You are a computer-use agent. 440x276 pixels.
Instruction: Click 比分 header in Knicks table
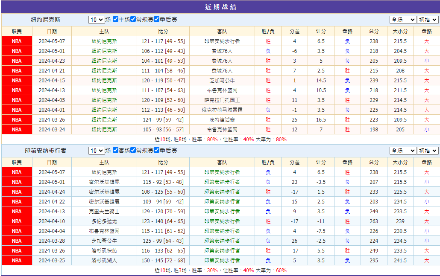coord(163,32)
